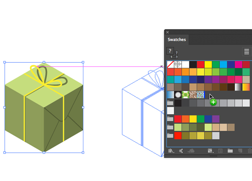Open the Swatches panel hamburger menu
The width and height of the screenshot is (252, 181).
click(247, 52)
